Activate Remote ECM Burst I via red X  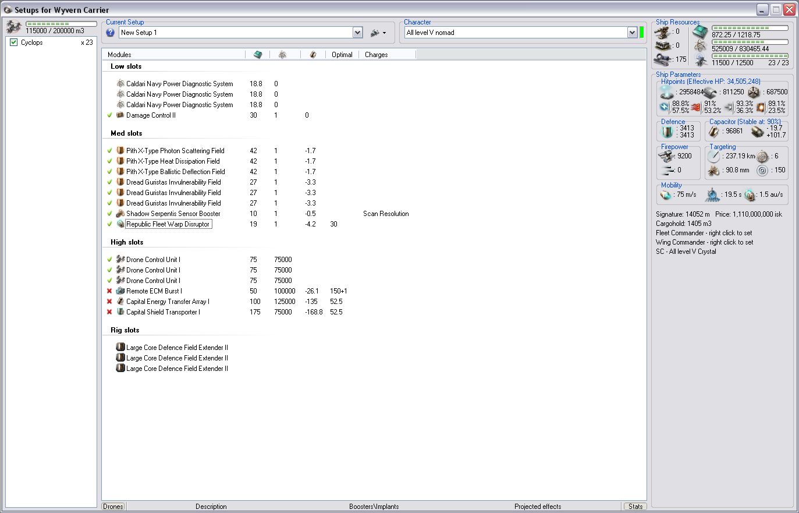(109, 291)
